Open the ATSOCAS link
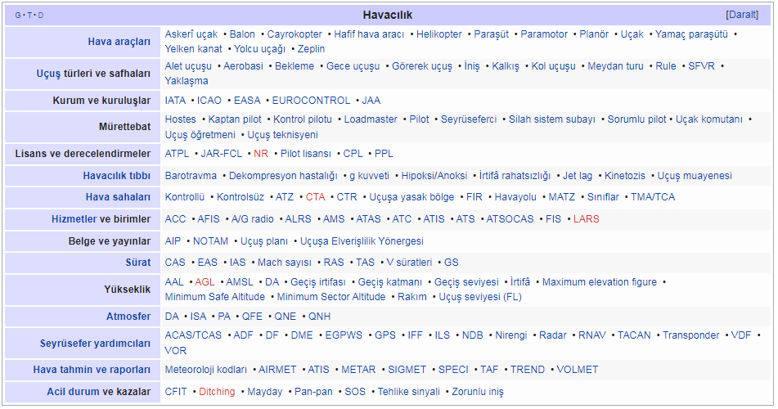 [510, 219]
